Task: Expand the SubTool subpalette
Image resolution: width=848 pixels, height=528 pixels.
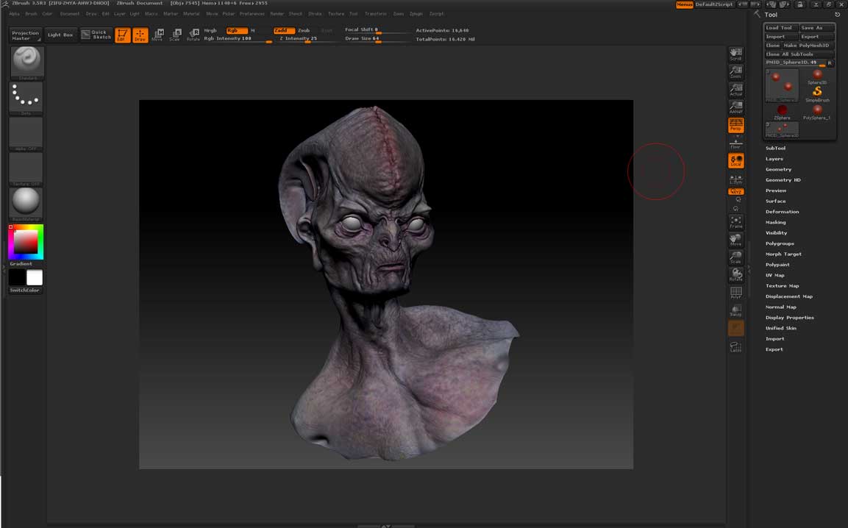Action: [775, 149]
